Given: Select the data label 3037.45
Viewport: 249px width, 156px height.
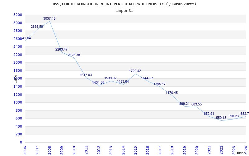Looking at the screenshot, I should point(49,18).
